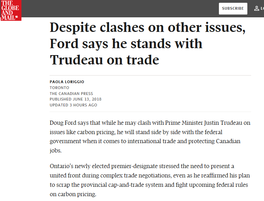264x201 pixels.
Task: Click the article headline about Ford and Trudeau
Action: point(147,44)
